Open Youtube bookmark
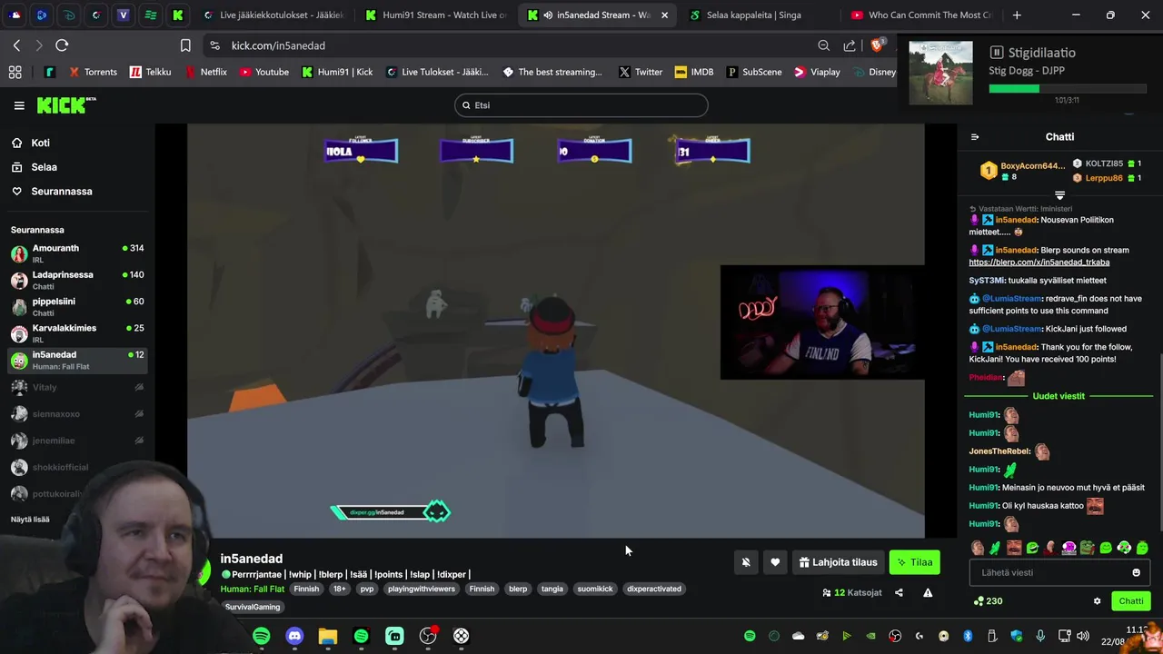Viewport: 1163px width, 654px height. [263, 72]
